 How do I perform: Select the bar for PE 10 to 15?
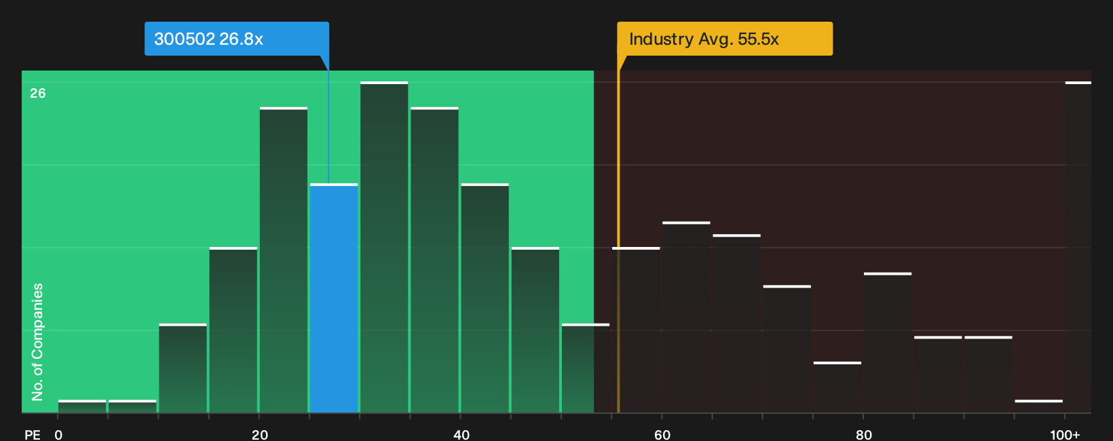pos(183,368)
